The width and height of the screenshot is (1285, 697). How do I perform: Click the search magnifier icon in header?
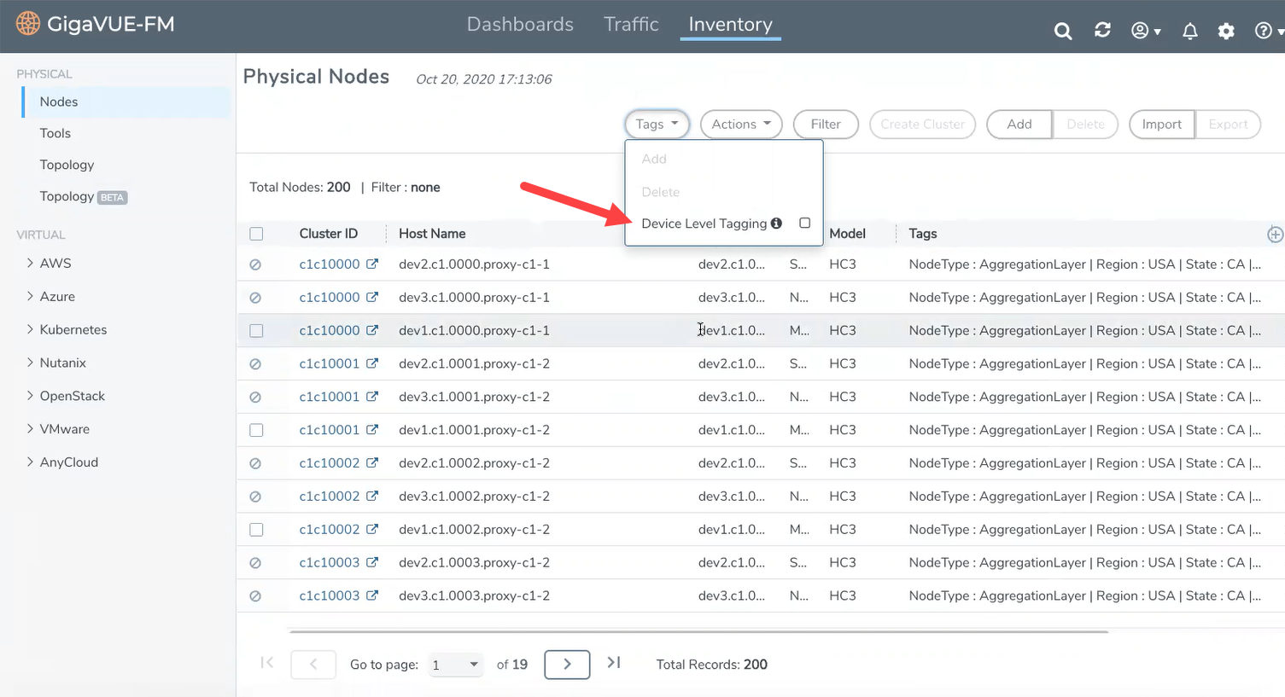pos(1062,32)
